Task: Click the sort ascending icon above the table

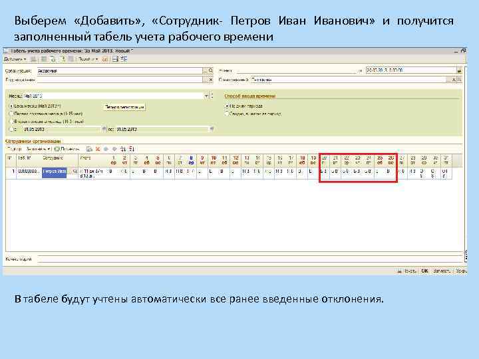Action: click(123, 149)
